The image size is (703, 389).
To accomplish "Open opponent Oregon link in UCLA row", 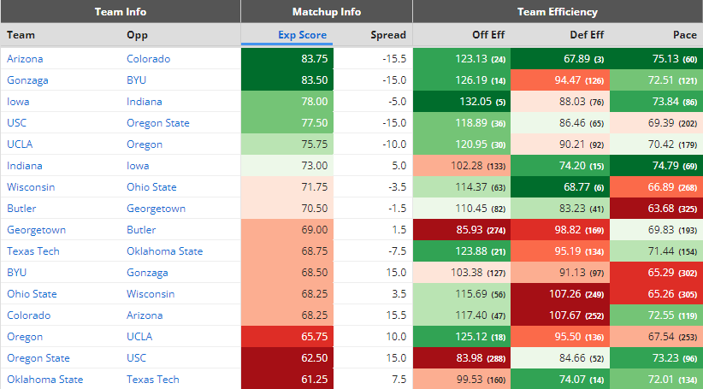I will pos(145,144).
